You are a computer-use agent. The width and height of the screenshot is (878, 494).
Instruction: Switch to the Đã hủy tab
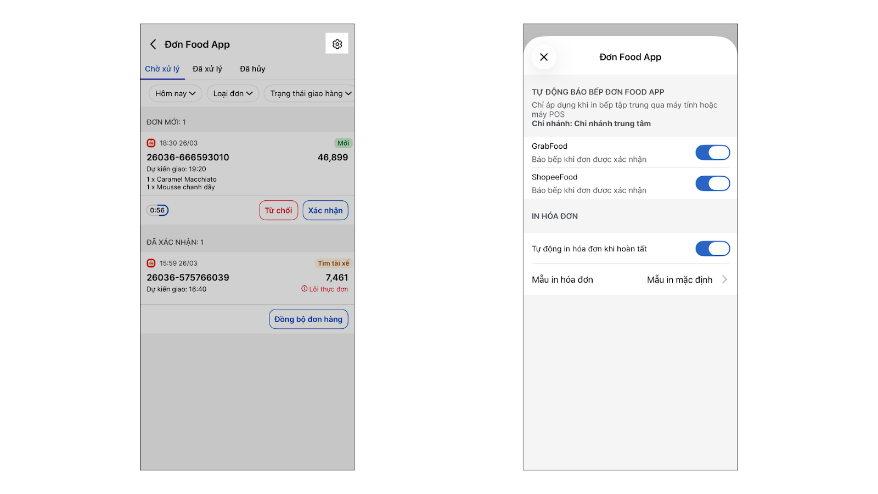coord(252,69)
